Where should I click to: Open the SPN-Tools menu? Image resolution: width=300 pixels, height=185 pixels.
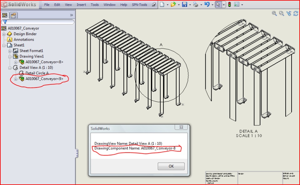(x=139, y=5)
